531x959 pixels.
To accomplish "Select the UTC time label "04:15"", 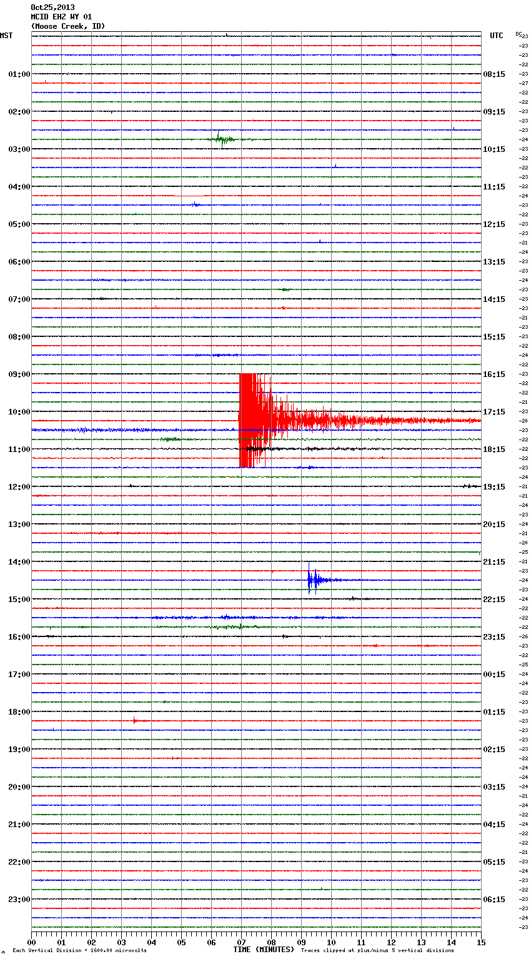I will tap(494, 825).
